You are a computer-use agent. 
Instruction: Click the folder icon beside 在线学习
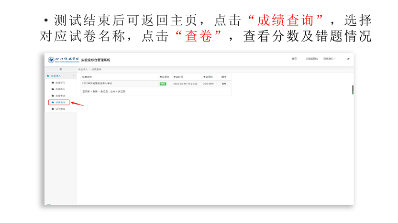tap(53, 83)
